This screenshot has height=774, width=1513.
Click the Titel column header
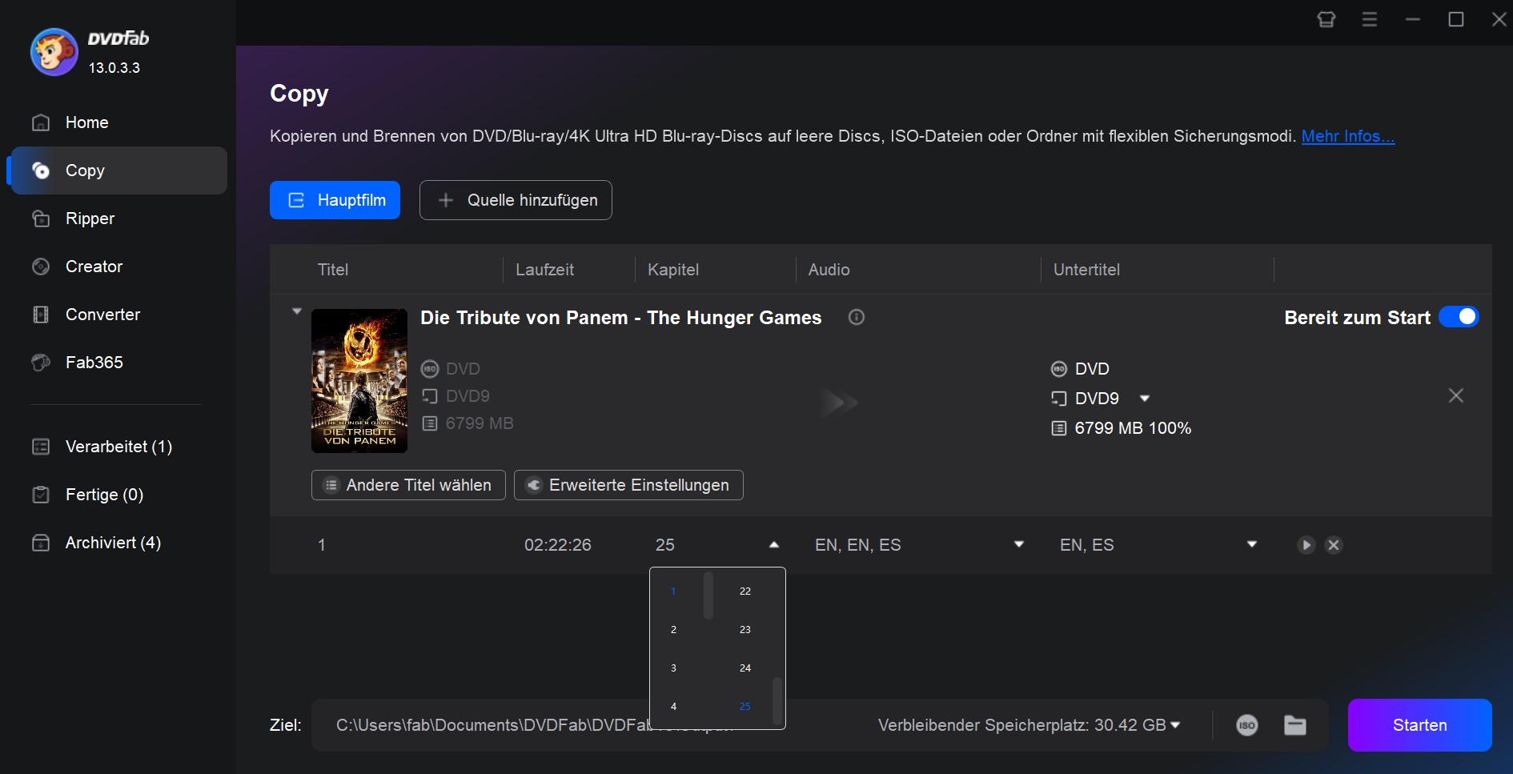coord(333,270)
